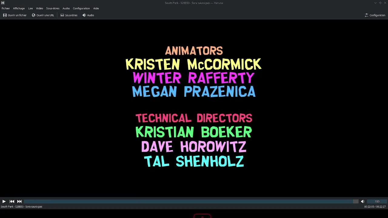Open the Vidéo menu
The height and width of the screenshot is (218, 388).
[39, 8]
